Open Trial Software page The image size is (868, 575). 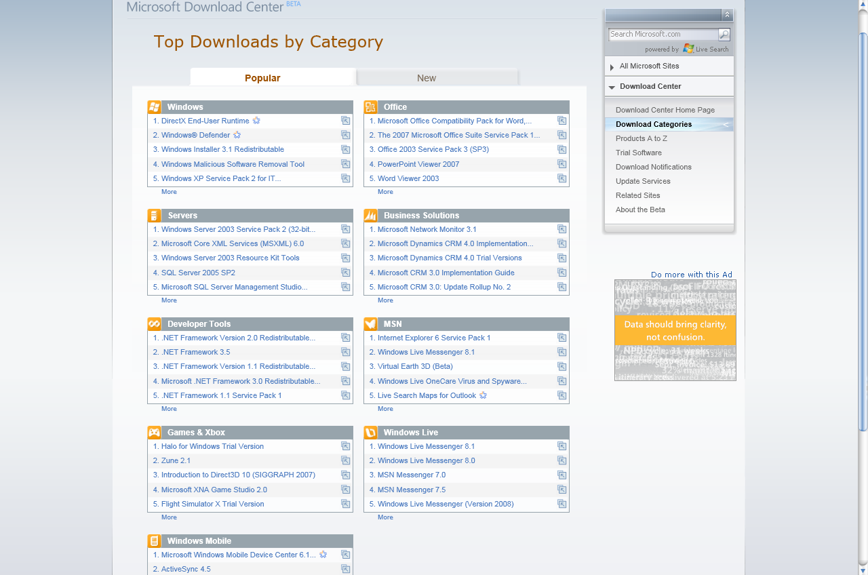click(x=639, y=153)
